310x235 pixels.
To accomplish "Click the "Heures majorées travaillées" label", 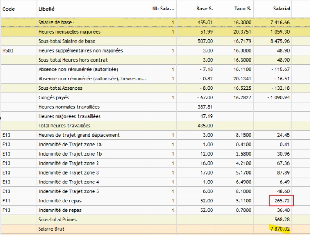I will point(70,116).
